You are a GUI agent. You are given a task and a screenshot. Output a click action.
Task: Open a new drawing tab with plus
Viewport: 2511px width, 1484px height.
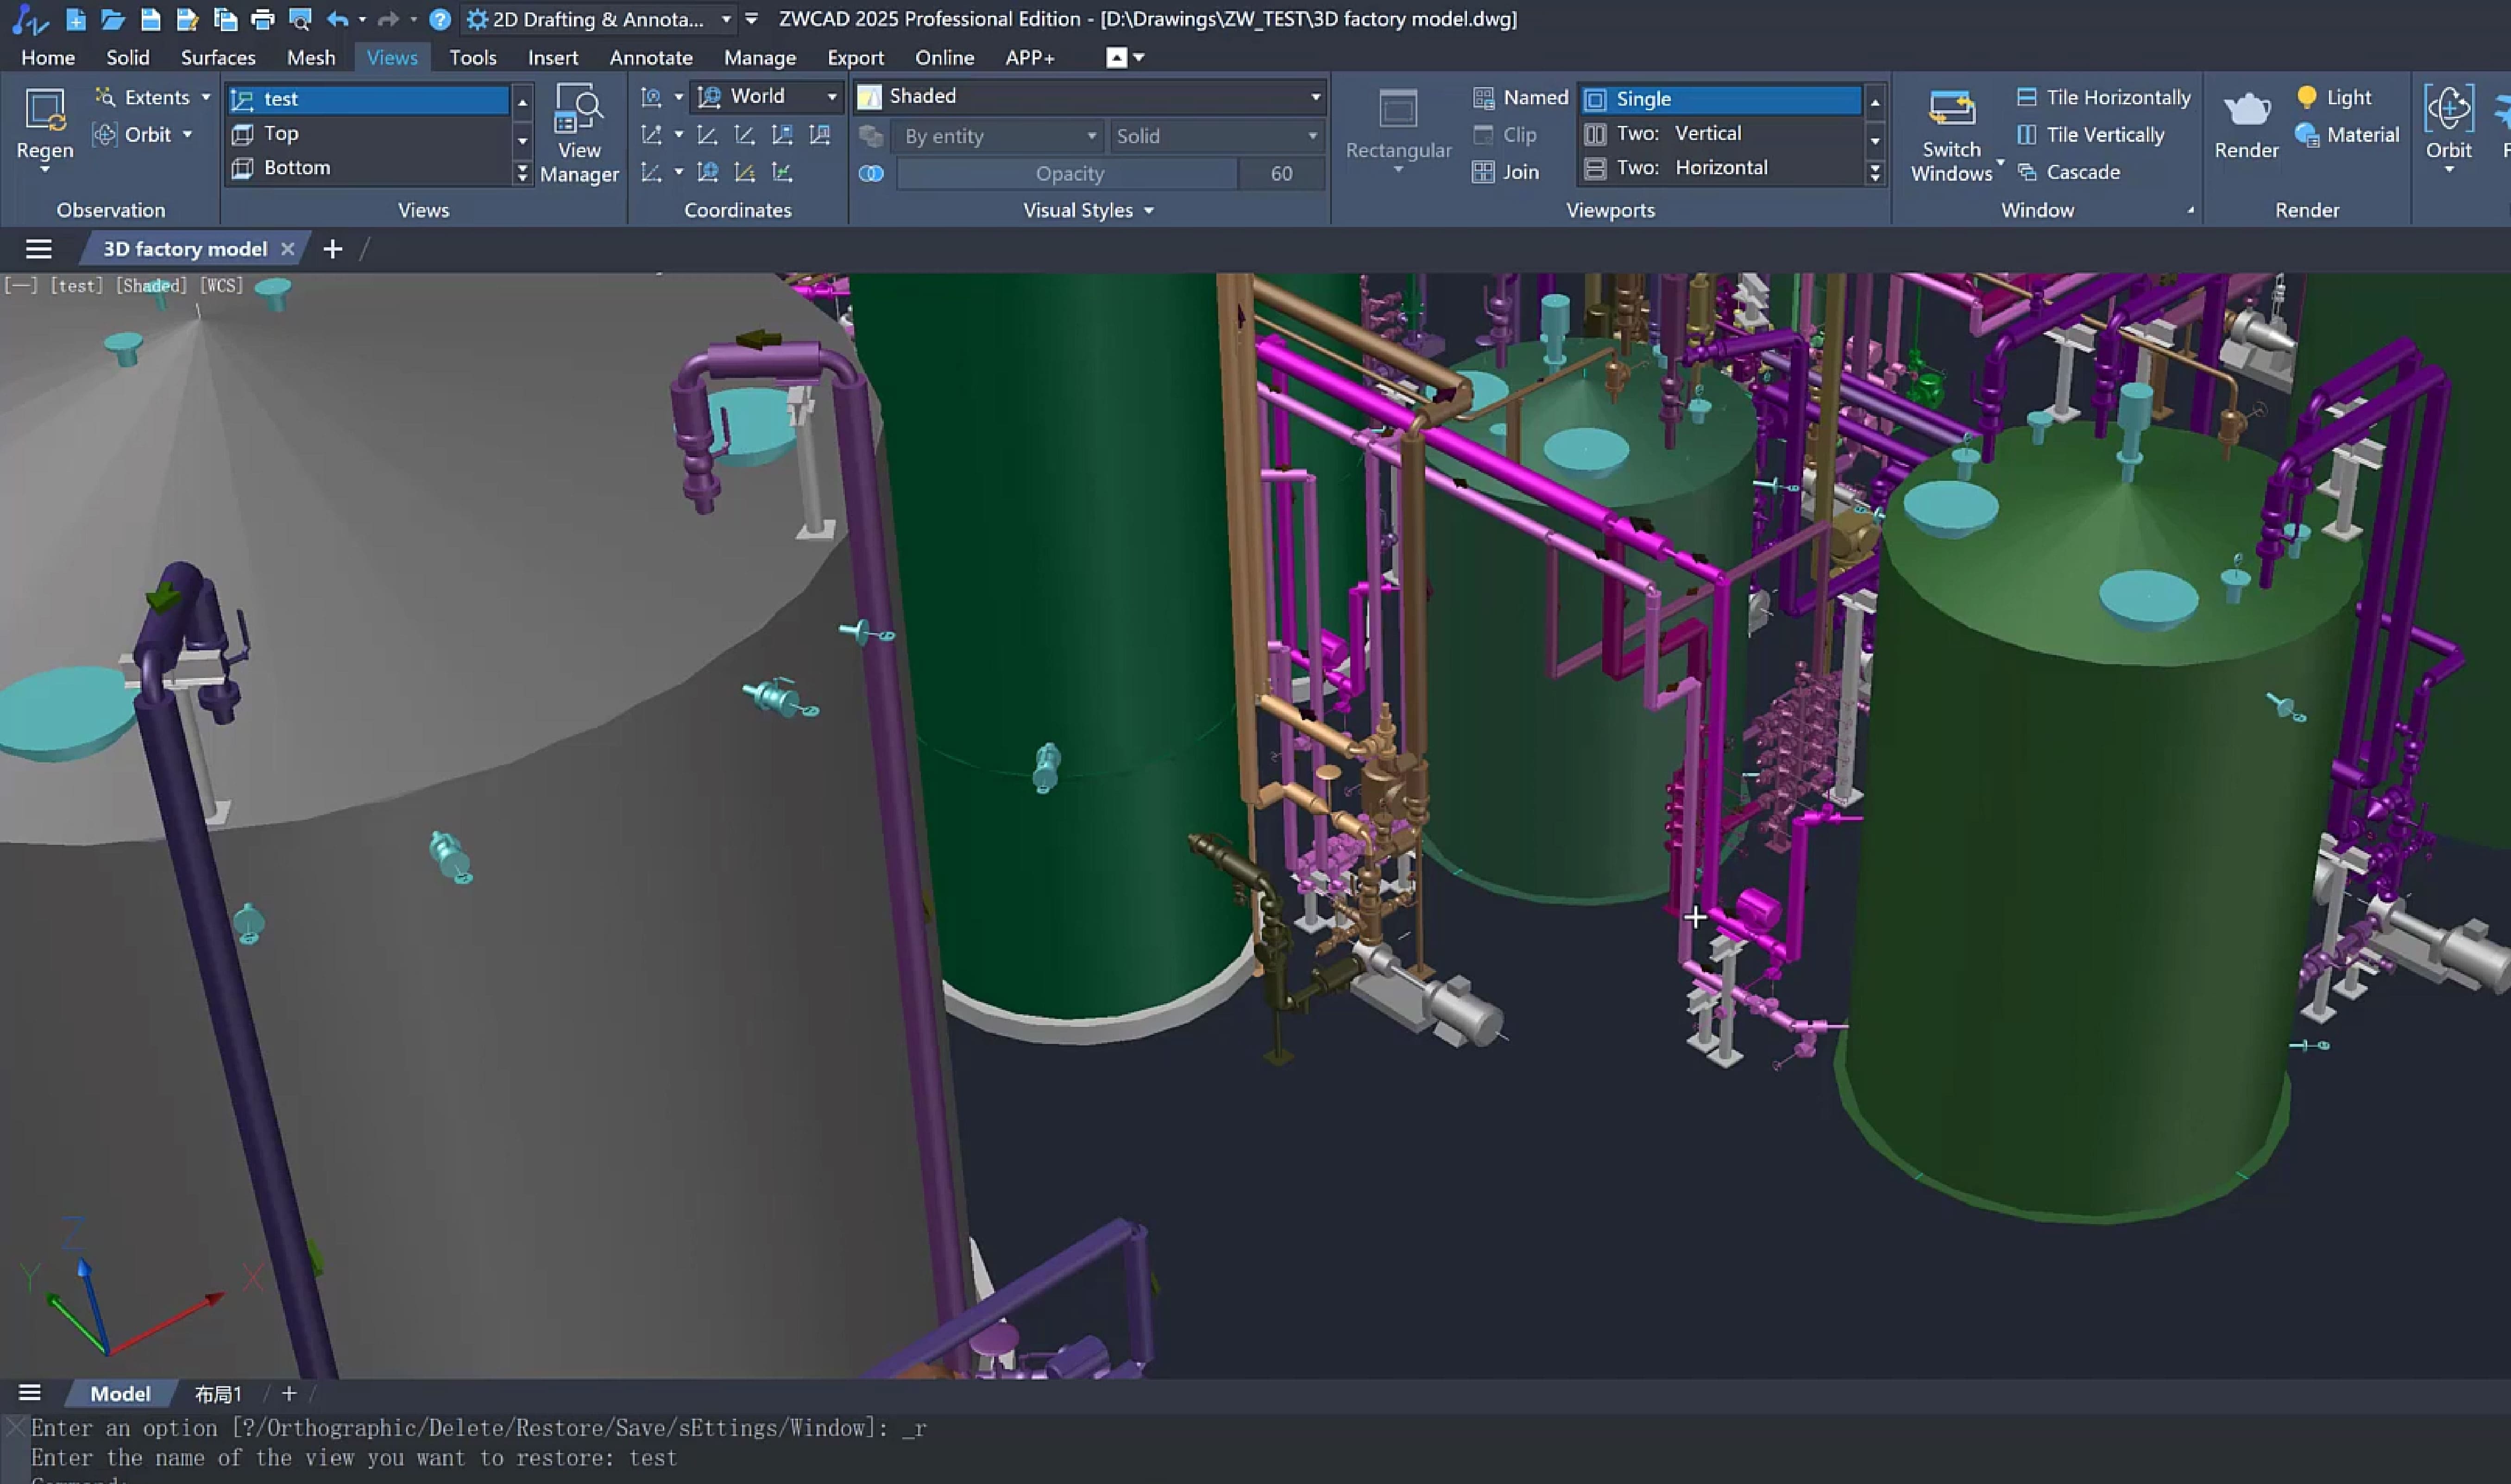pos(333,249)
